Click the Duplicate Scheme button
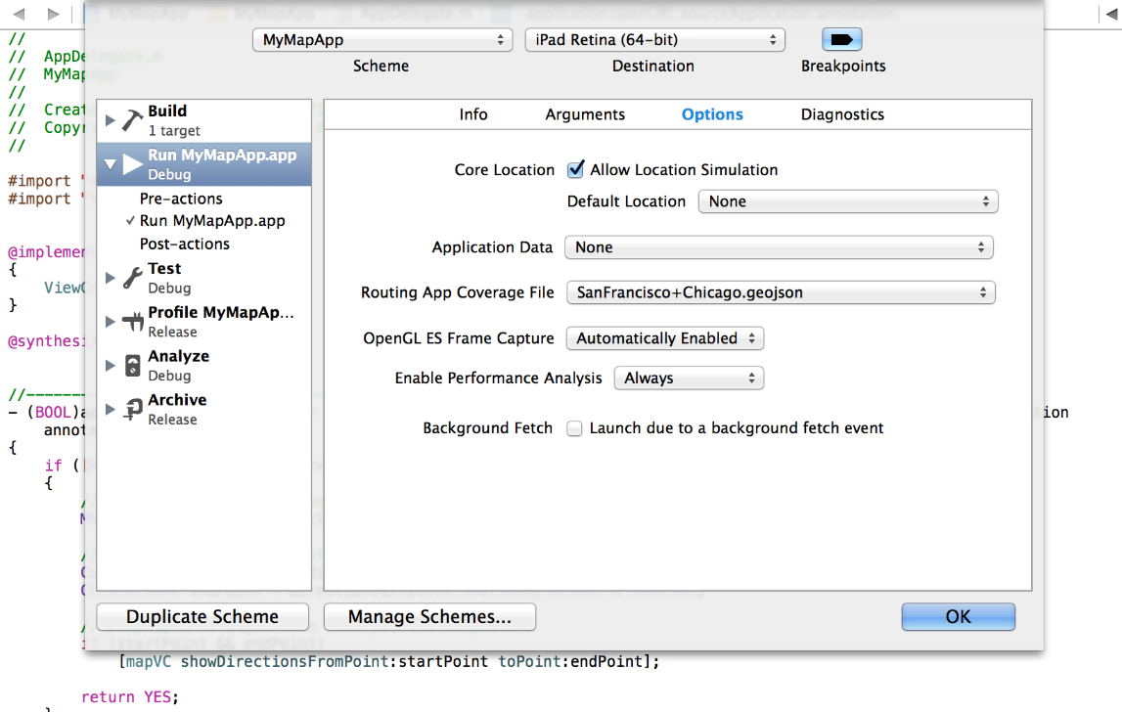1122x712 pixels. coord(202,617)
